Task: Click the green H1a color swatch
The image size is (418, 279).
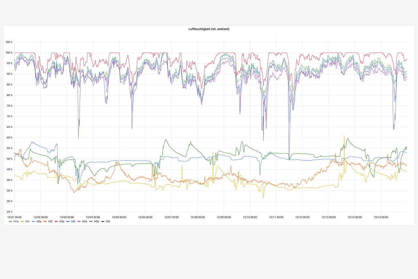Action: pos(10,222)
